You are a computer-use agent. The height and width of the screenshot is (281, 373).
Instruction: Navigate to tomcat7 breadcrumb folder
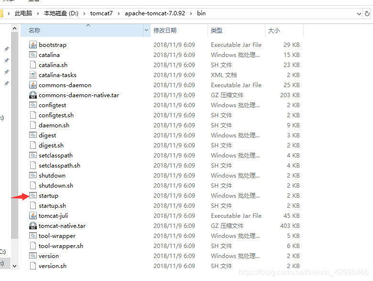click(101, 13)
